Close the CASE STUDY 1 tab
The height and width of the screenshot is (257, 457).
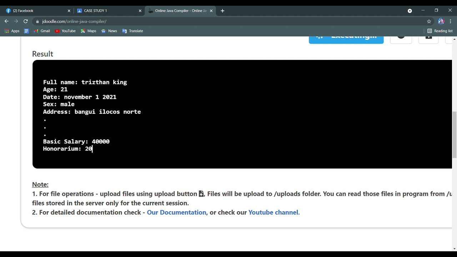pyautogui.click(x=140, y=11)
